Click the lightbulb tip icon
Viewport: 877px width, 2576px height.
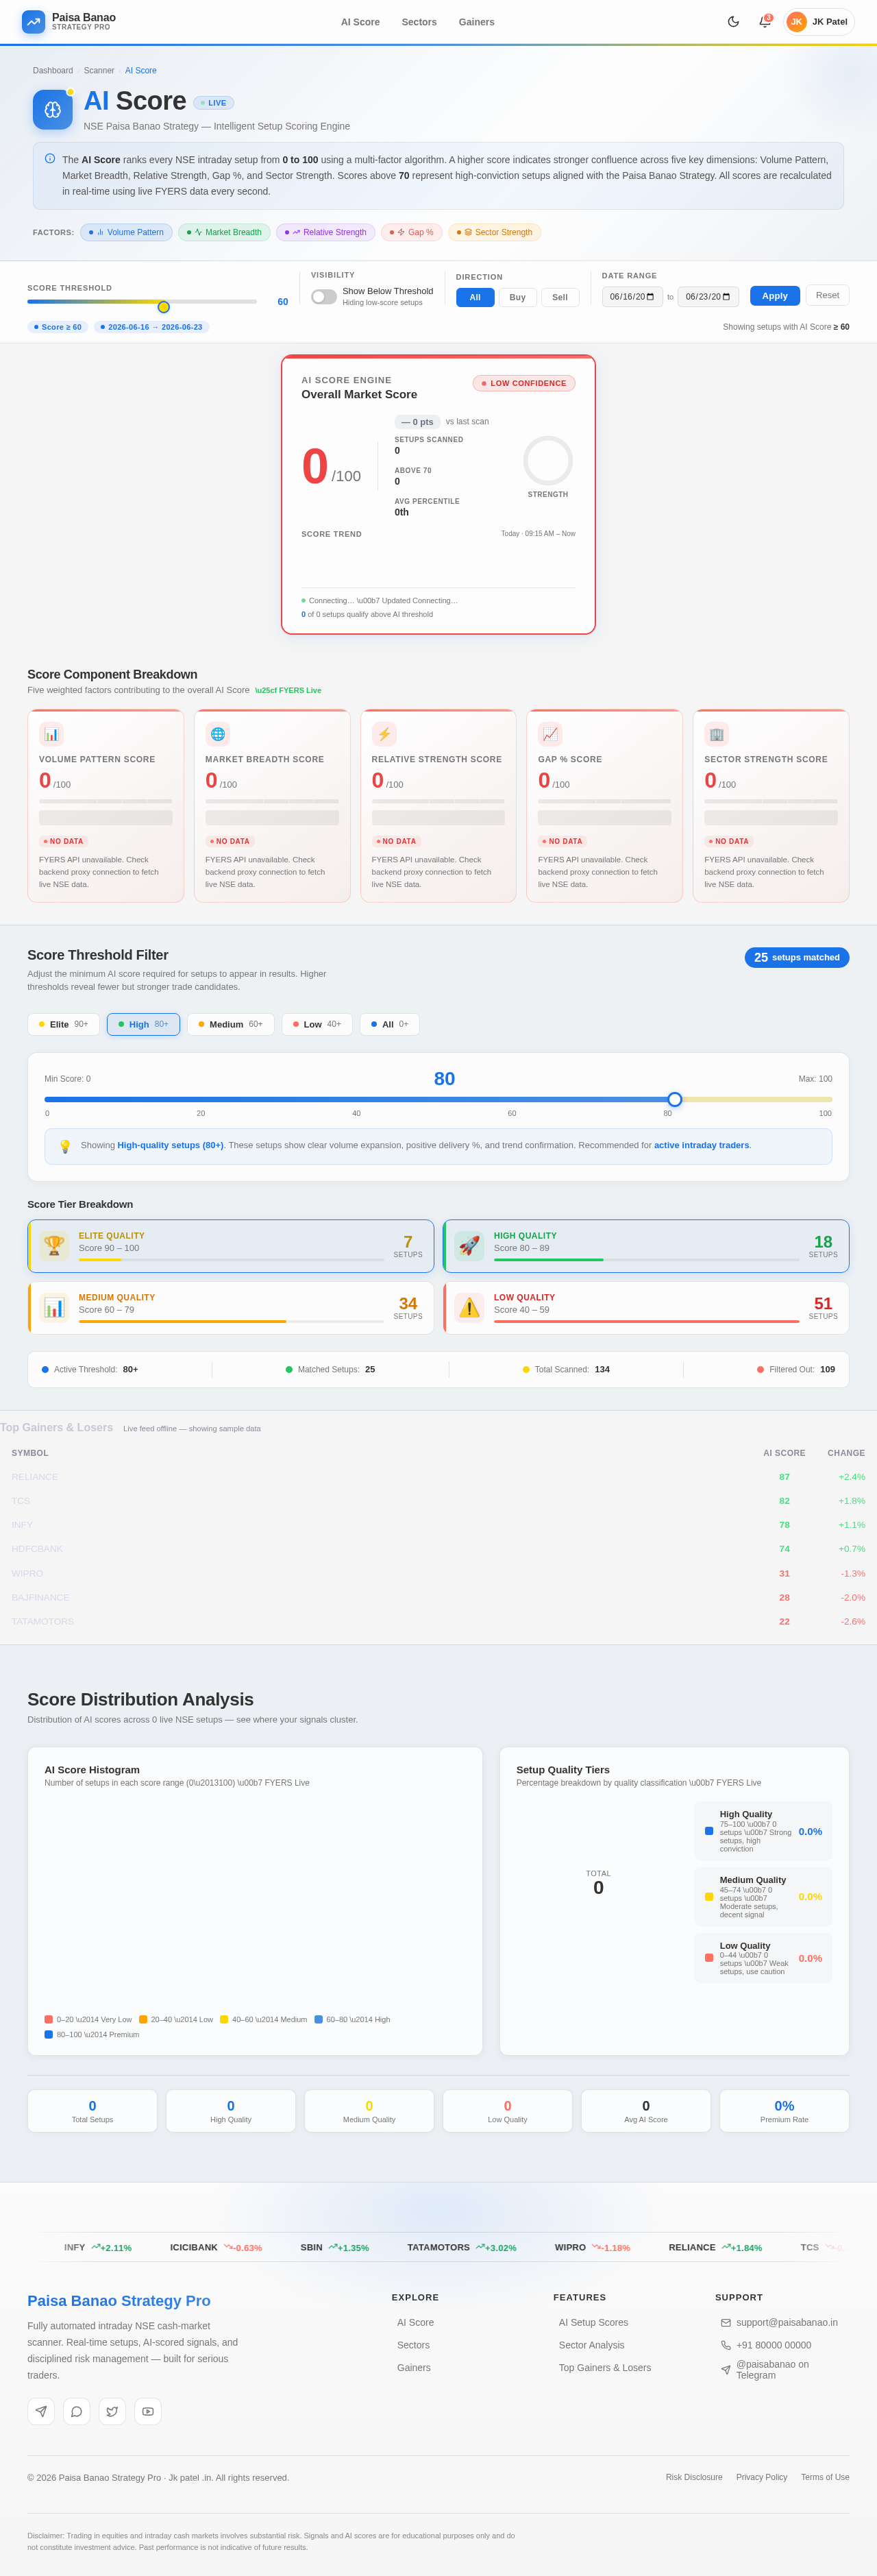(65, 1146)
